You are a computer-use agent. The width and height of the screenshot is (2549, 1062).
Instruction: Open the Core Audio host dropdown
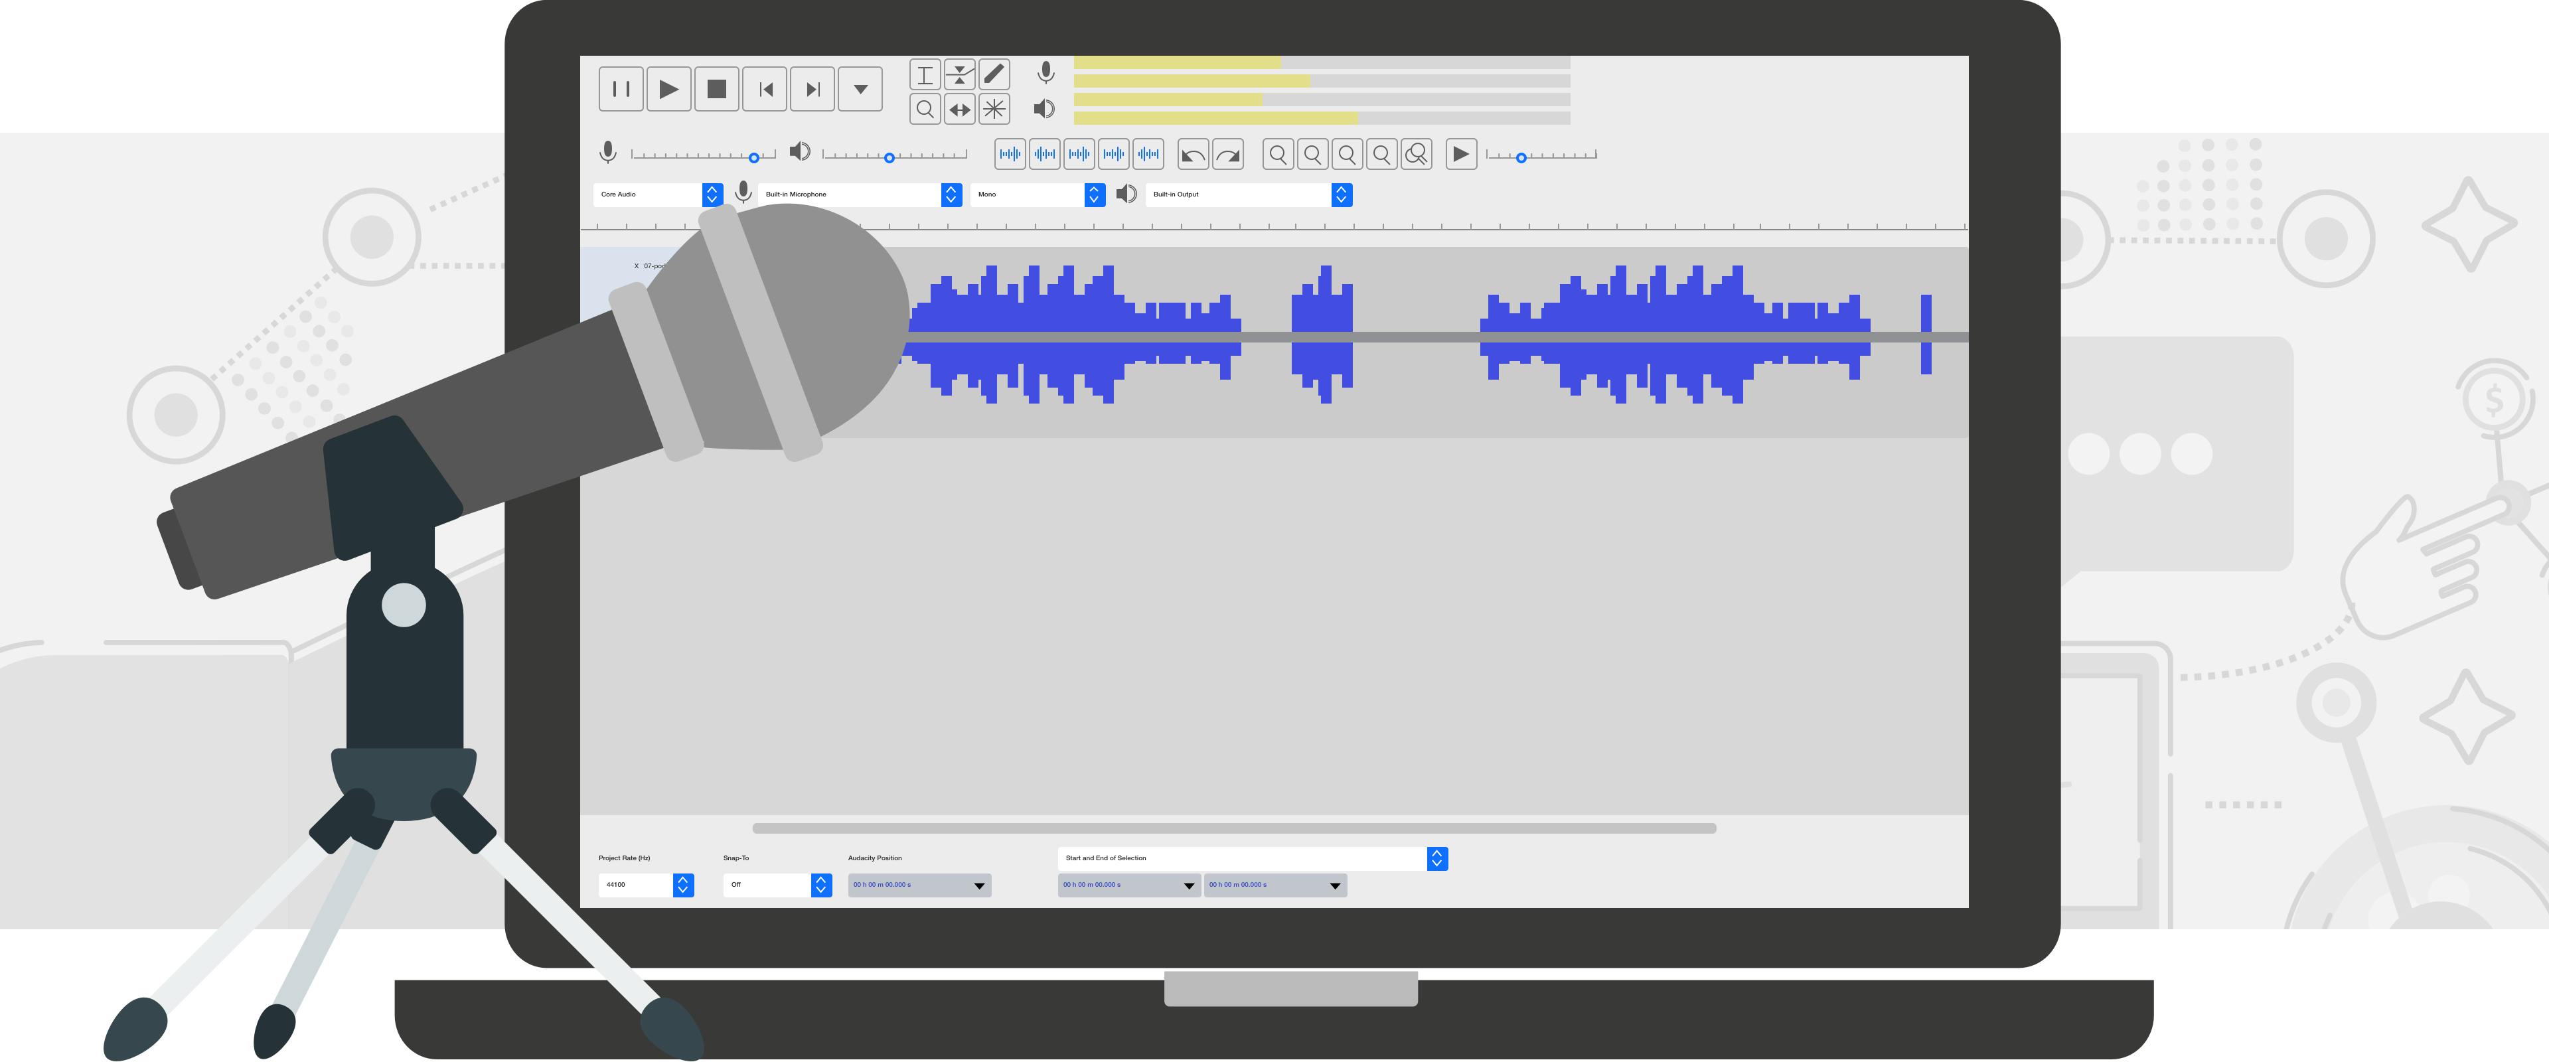[x=712, y=195]
